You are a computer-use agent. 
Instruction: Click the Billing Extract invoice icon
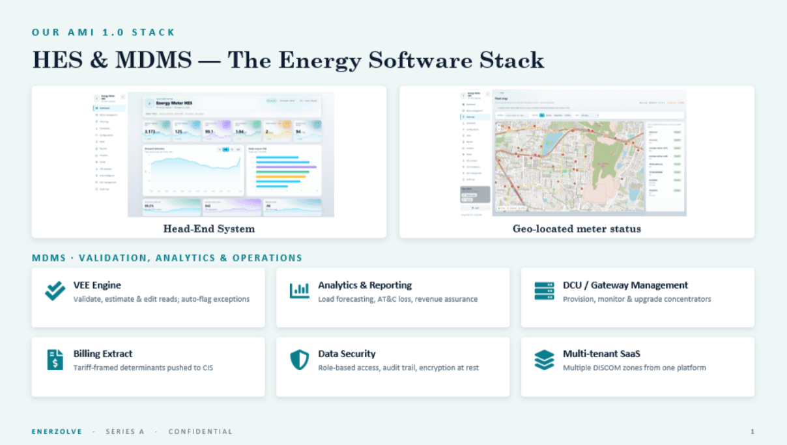tap(55, 360)
